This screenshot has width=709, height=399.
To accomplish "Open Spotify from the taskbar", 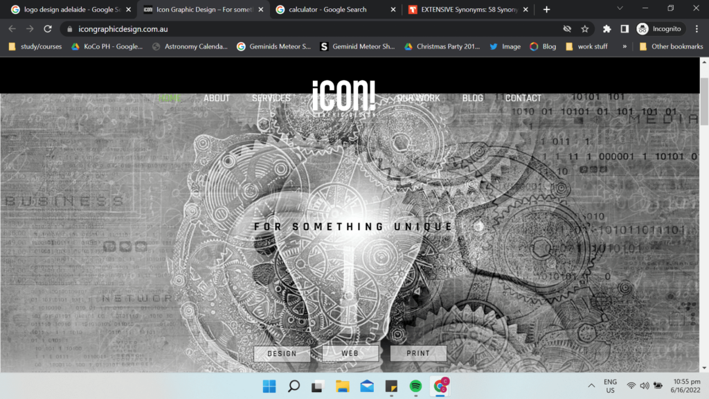I will [x=415, y=387].
